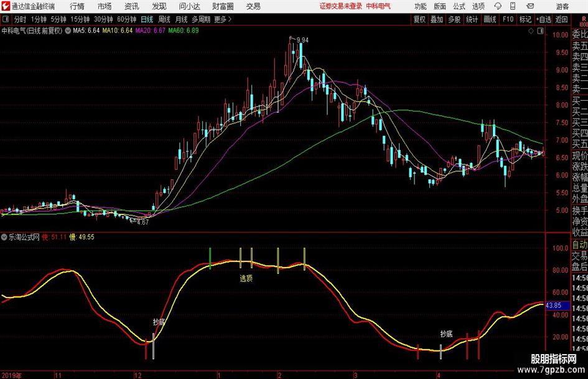Click +自选 to add to watchlist
This screenshot has width=588, height=379.
click(544, 19)
